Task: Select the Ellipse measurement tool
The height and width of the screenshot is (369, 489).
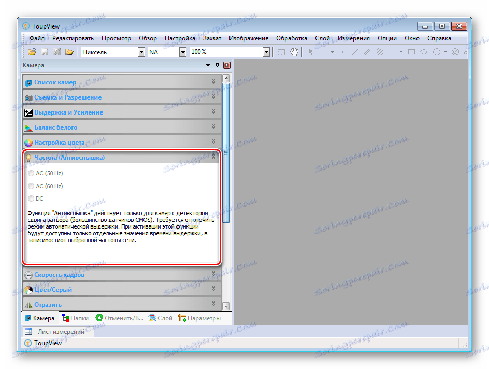Action: click(x=424, y=52)
